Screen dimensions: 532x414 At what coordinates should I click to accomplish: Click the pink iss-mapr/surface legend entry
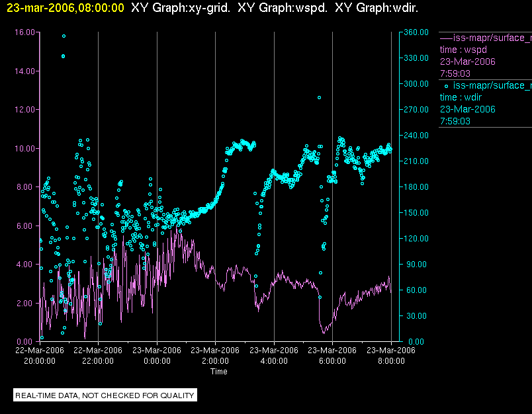(x=486, y=38)
